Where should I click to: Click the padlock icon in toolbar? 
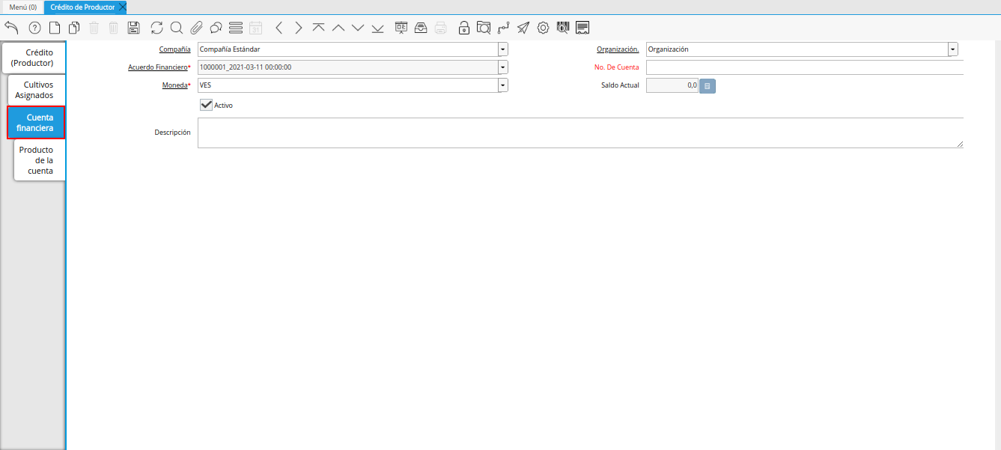(464, 28)
